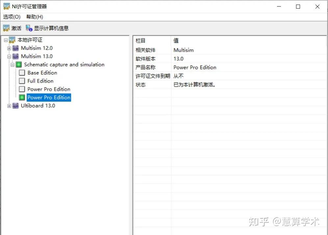This screenshot has width=328, height=235.
Task: Open the 选项(O) menu
Action: tap(12, 17)
